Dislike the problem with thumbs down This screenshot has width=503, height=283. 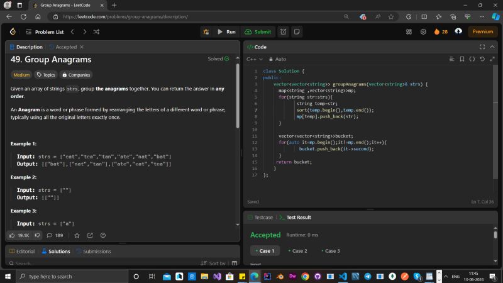37,235
